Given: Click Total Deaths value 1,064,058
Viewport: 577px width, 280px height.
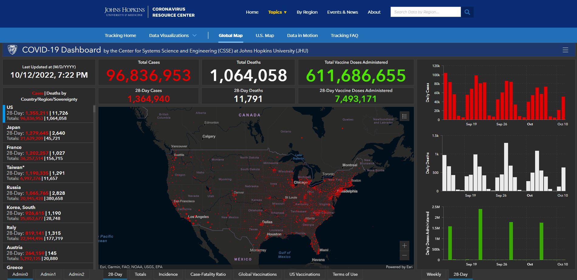Looking at the screenshot, I should point(248,76).
